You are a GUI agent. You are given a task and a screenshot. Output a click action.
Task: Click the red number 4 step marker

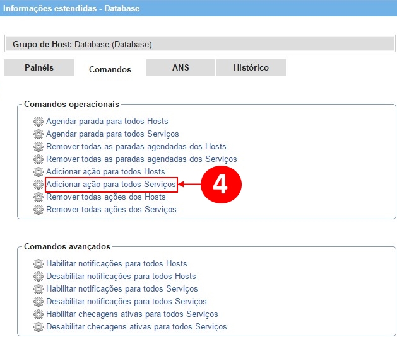220,184
